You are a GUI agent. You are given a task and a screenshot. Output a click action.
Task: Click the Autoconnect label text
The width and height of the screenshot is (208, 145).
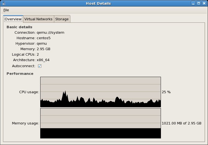pyautogui.click(x=24, y=66)
